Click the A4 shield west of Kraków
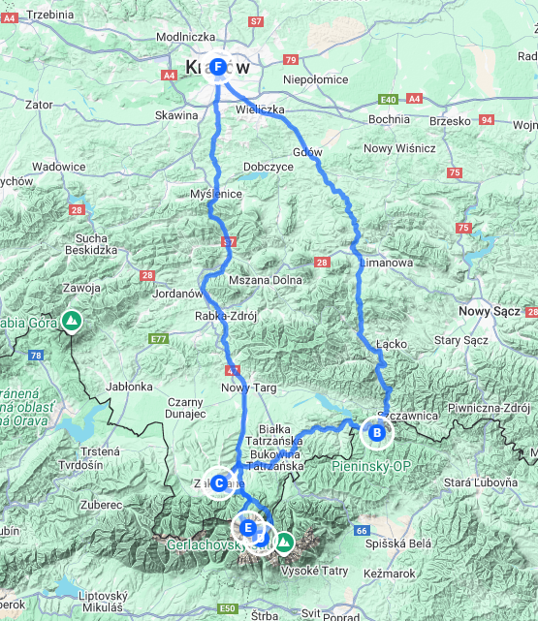 coord(170,76)
